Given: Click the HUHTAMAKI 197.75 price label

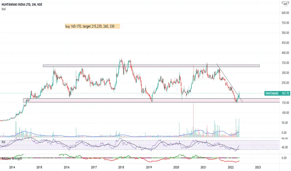Looking at the screenshot, I should (x=277, y=93).
